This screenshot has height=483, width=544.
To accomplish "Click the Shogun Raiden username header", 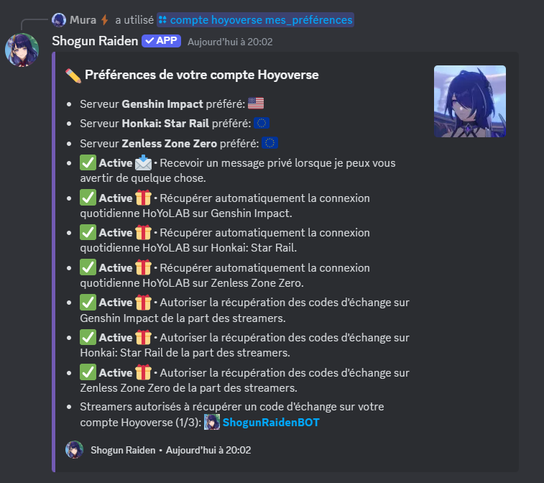I will click(x=95, y=41).
